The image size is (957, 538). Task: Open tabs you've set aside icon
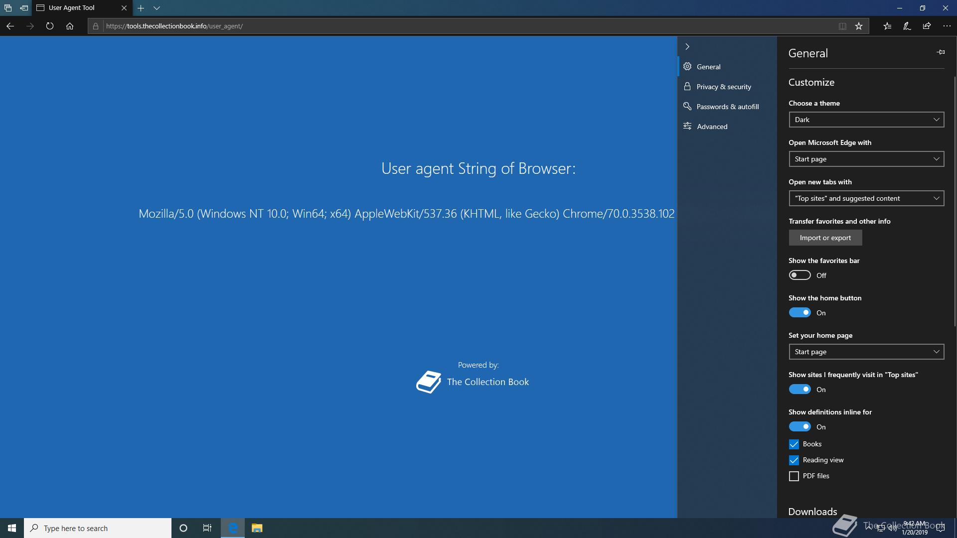pyautogui.click(x=7, y=8)
